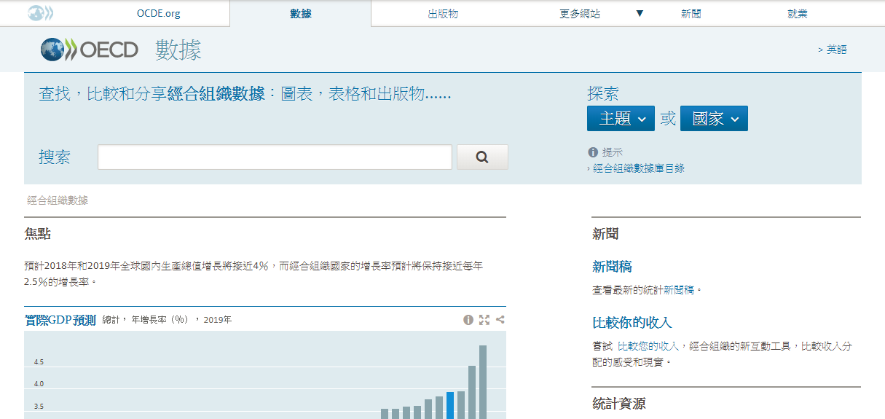
Task: Click the 統計資源 heading
Action: pos(618,404)
